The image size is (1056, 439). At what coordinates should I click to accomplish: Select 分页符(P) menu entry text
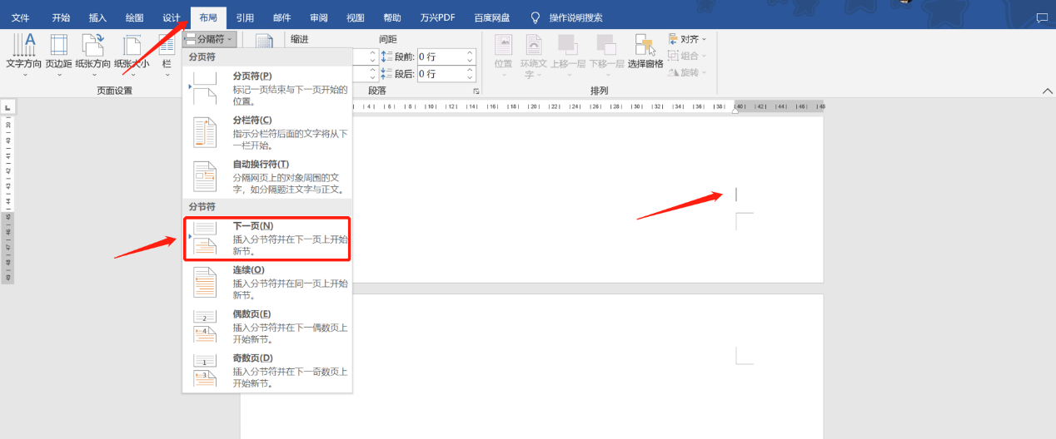click(252, 76)
